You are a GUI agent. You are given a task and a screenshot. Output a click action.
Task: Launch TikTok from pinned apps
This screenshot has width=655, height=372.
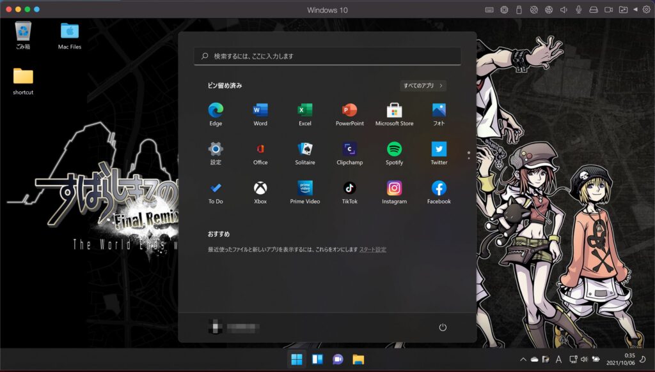coord(350,192)
